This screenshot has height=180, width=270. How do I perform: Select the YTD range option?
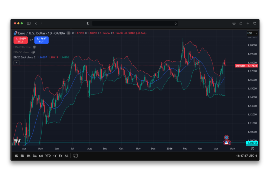[x=48, y=156]
